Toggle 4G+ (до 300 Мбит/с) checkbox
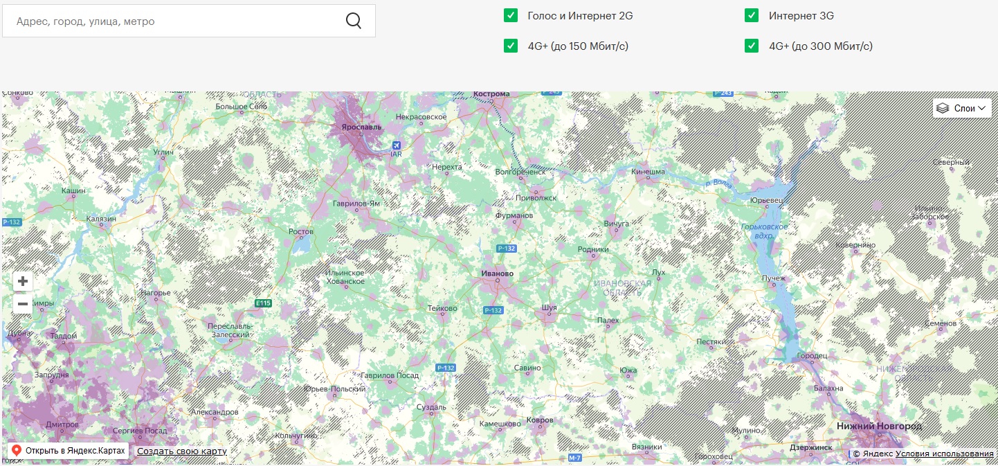This screenshot has width=998, height=466. (752, 46)
